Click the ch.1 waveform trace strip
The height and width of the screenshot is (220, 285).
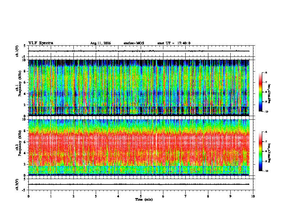click(x=139, y=51)
